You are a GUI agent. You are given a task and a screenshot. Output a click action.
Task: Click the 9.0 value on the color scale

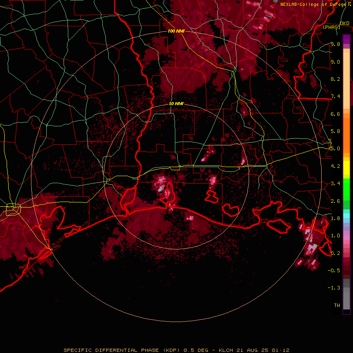[x=335, y=62]
